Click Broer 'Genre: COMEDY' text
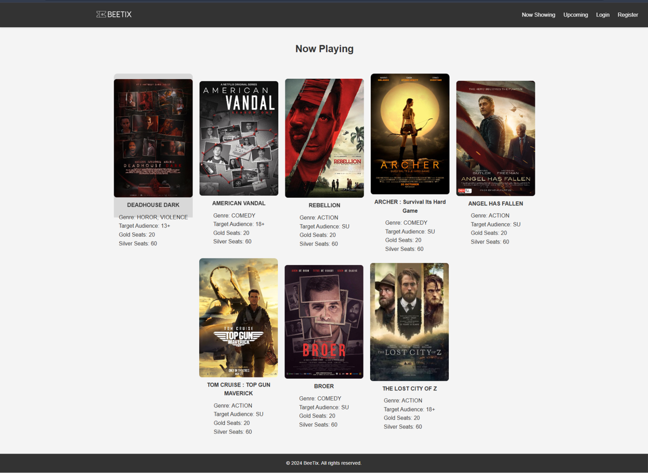This screenshot has height=473, width=648. point(320,398)
